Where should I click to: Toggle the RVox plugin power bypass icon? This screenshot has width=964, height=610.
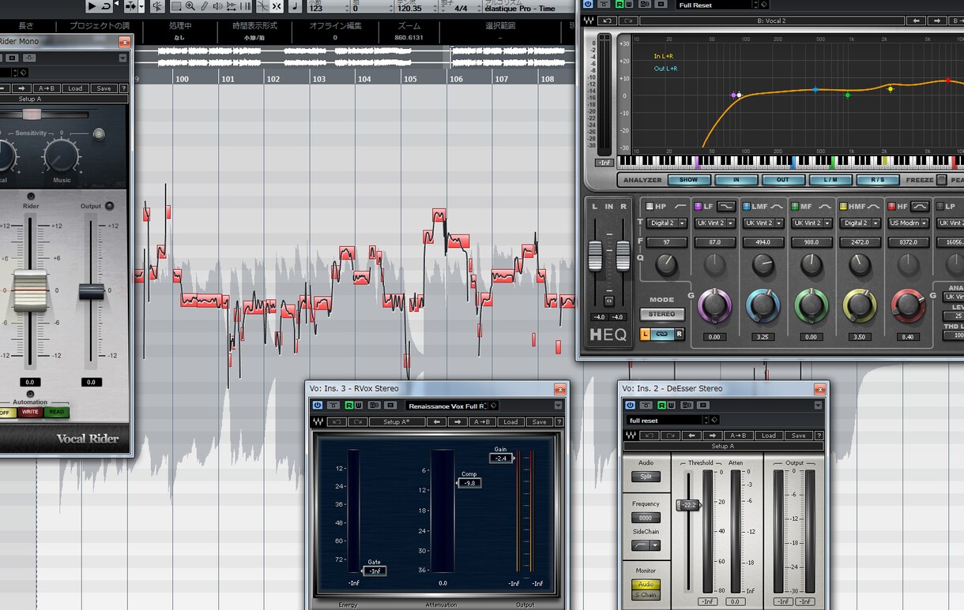point(318,406)
